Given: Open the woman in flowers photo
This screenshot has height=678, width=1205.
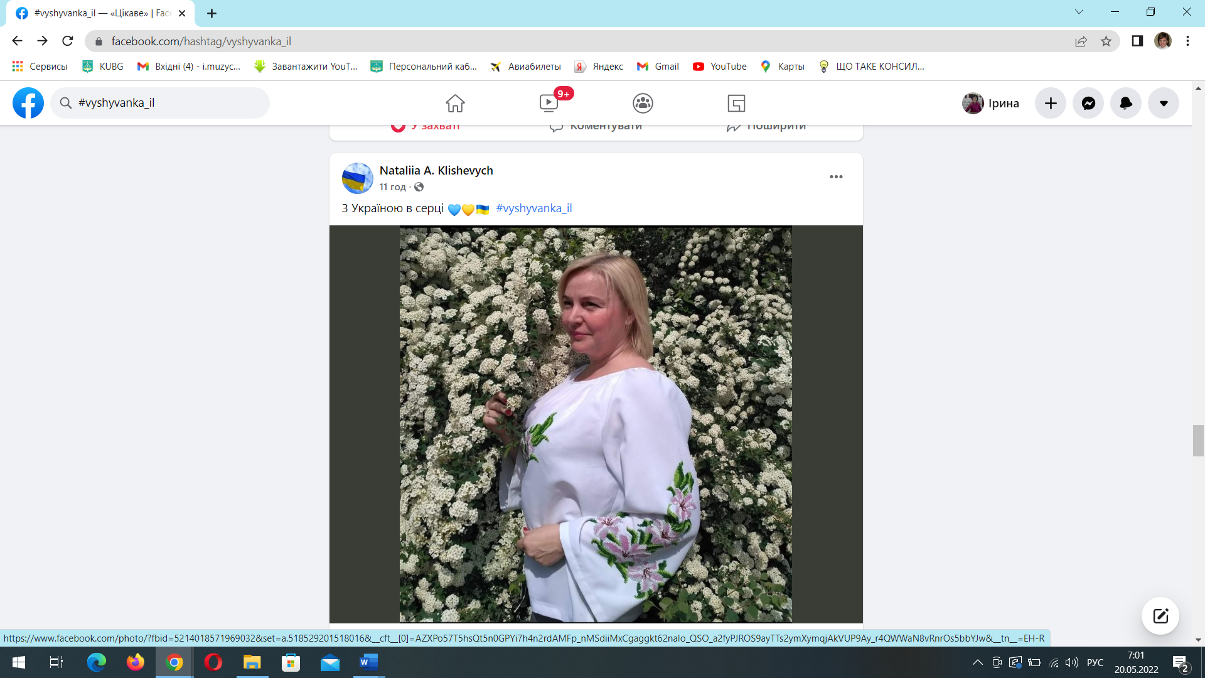Looking at the screenshot, I should 596,424.
